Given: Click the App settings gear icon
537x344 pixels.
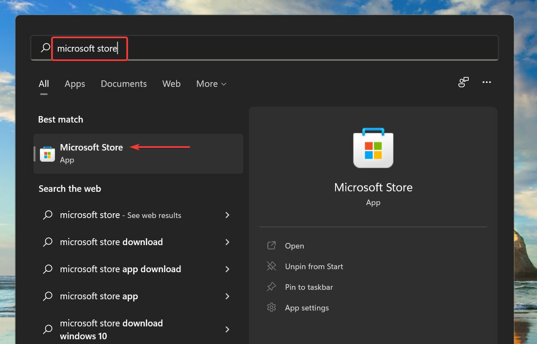Looking at the screenshot, I should coord(272,307).
